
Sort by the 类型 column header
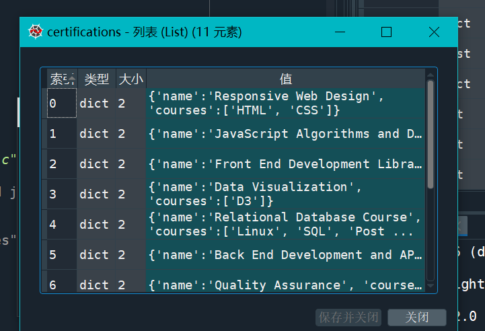pyautogui.click(x=97, y=79)
